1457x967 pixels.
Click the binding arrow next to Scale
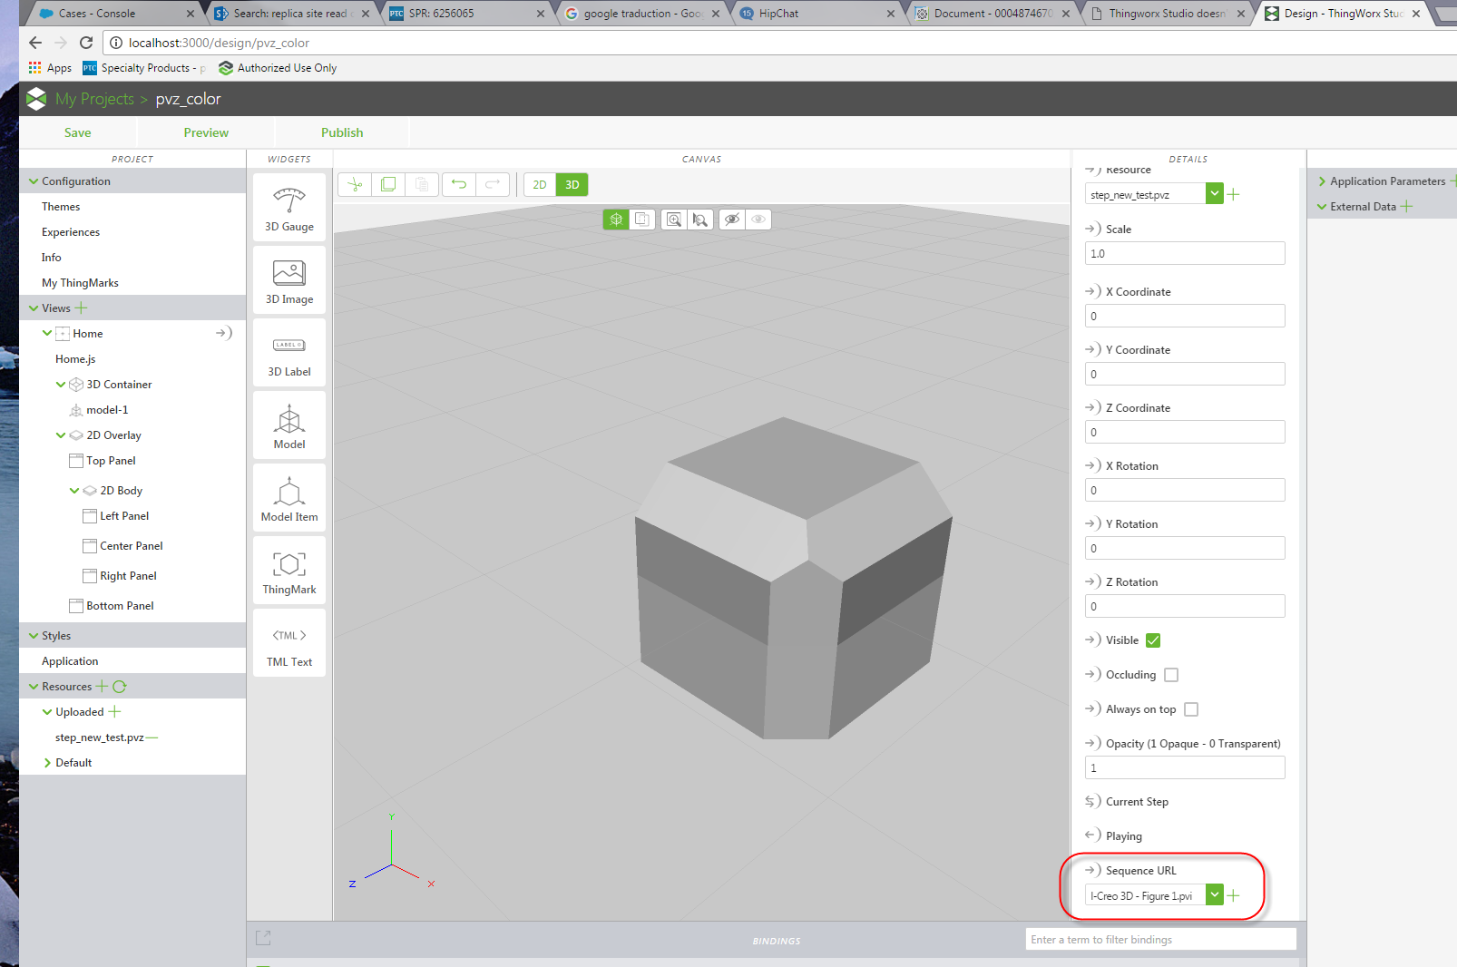click(1093, 229)
